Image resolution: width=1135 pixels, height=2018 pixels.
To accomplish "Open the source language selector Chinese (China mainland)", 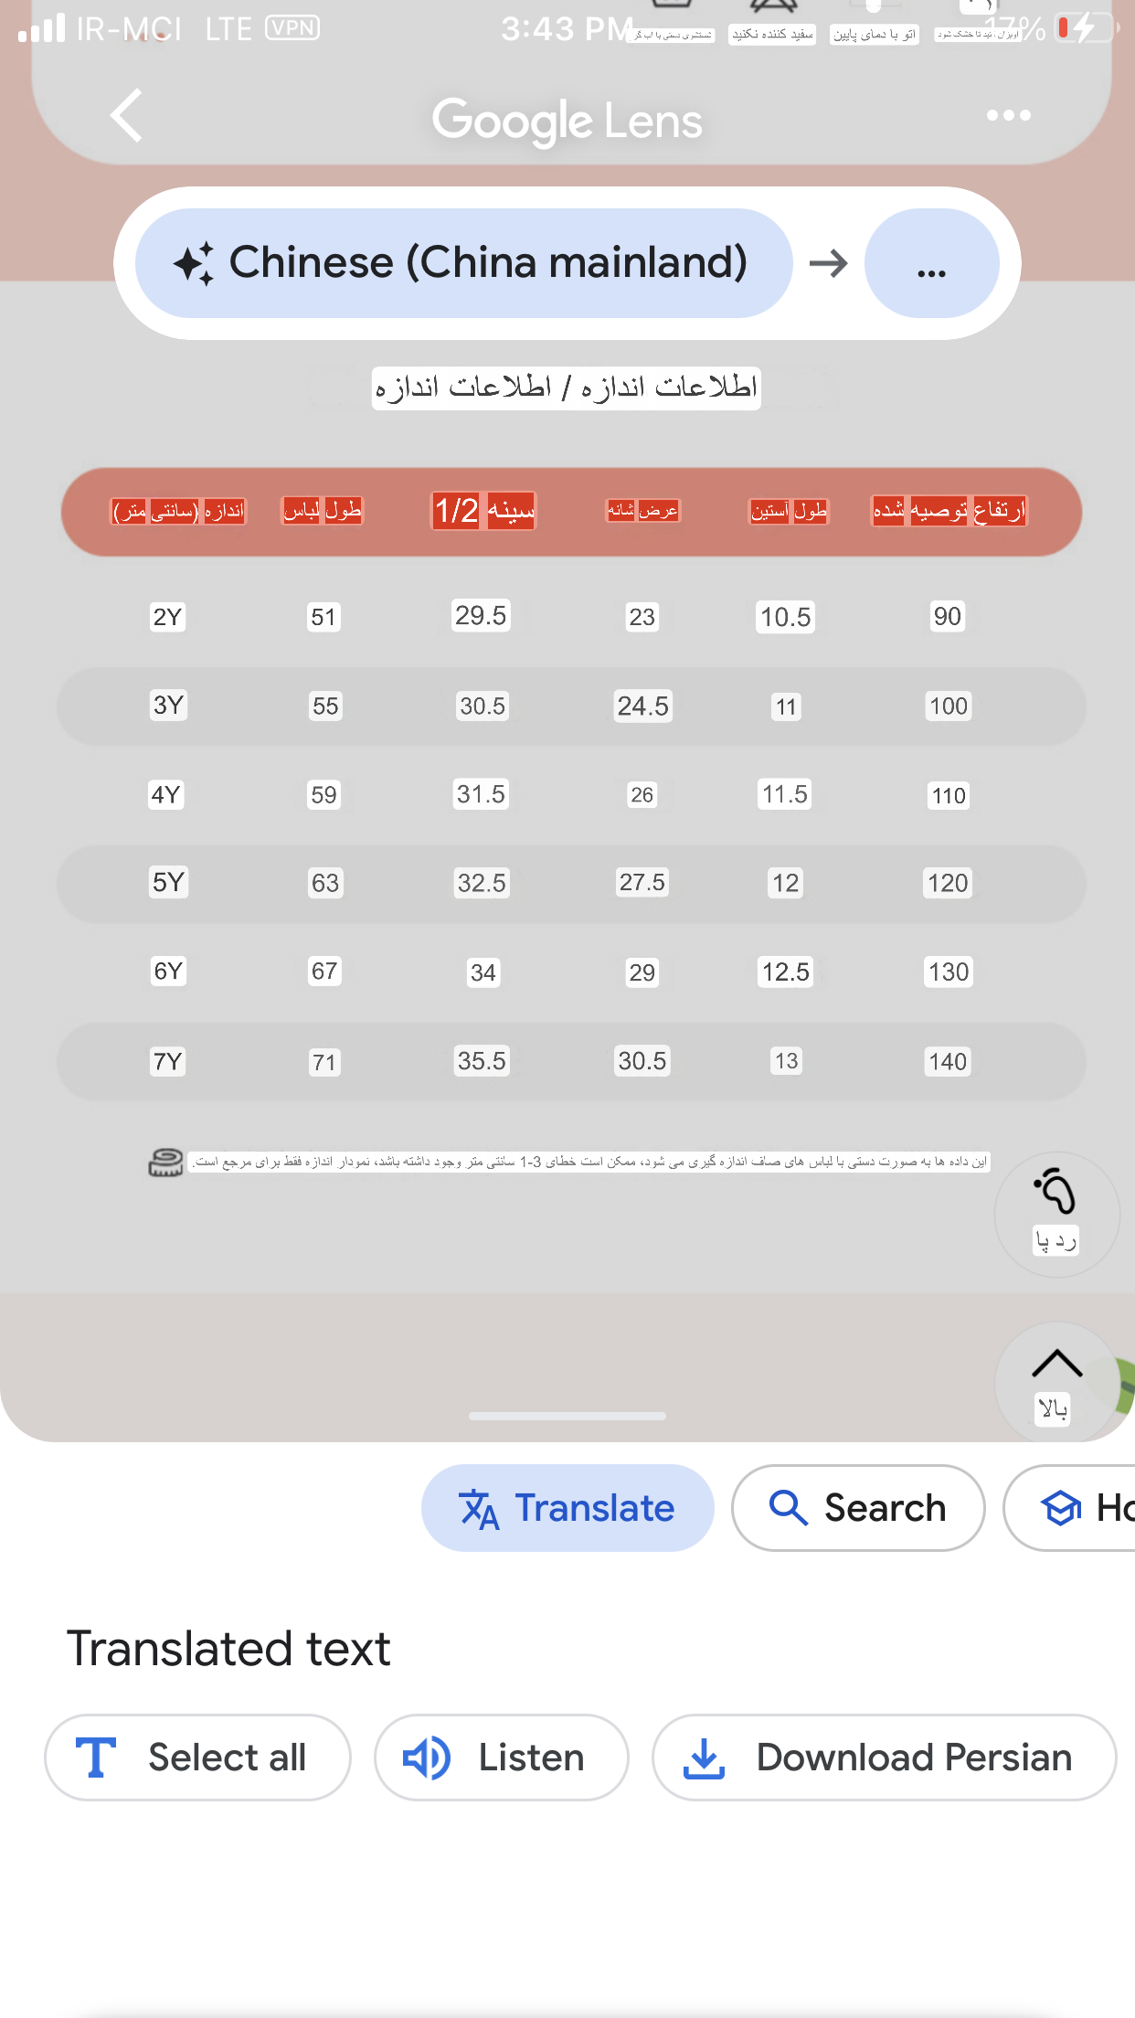I will [x=463, y=263].
